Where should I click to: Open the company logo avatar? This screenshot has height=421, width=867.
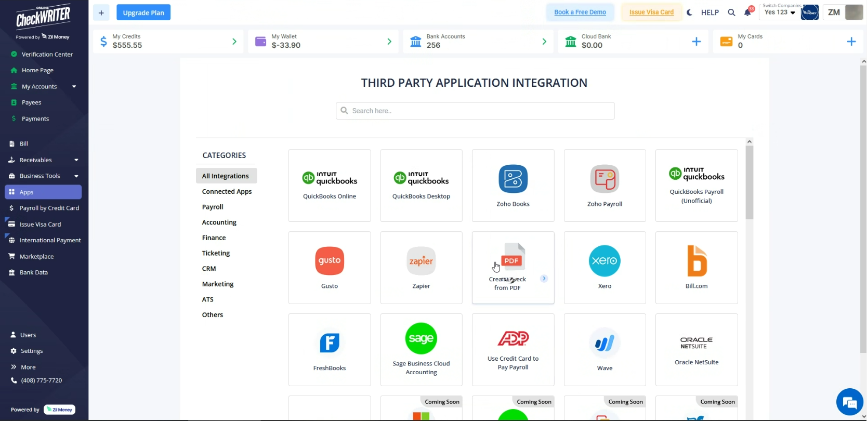pos(810,12)
